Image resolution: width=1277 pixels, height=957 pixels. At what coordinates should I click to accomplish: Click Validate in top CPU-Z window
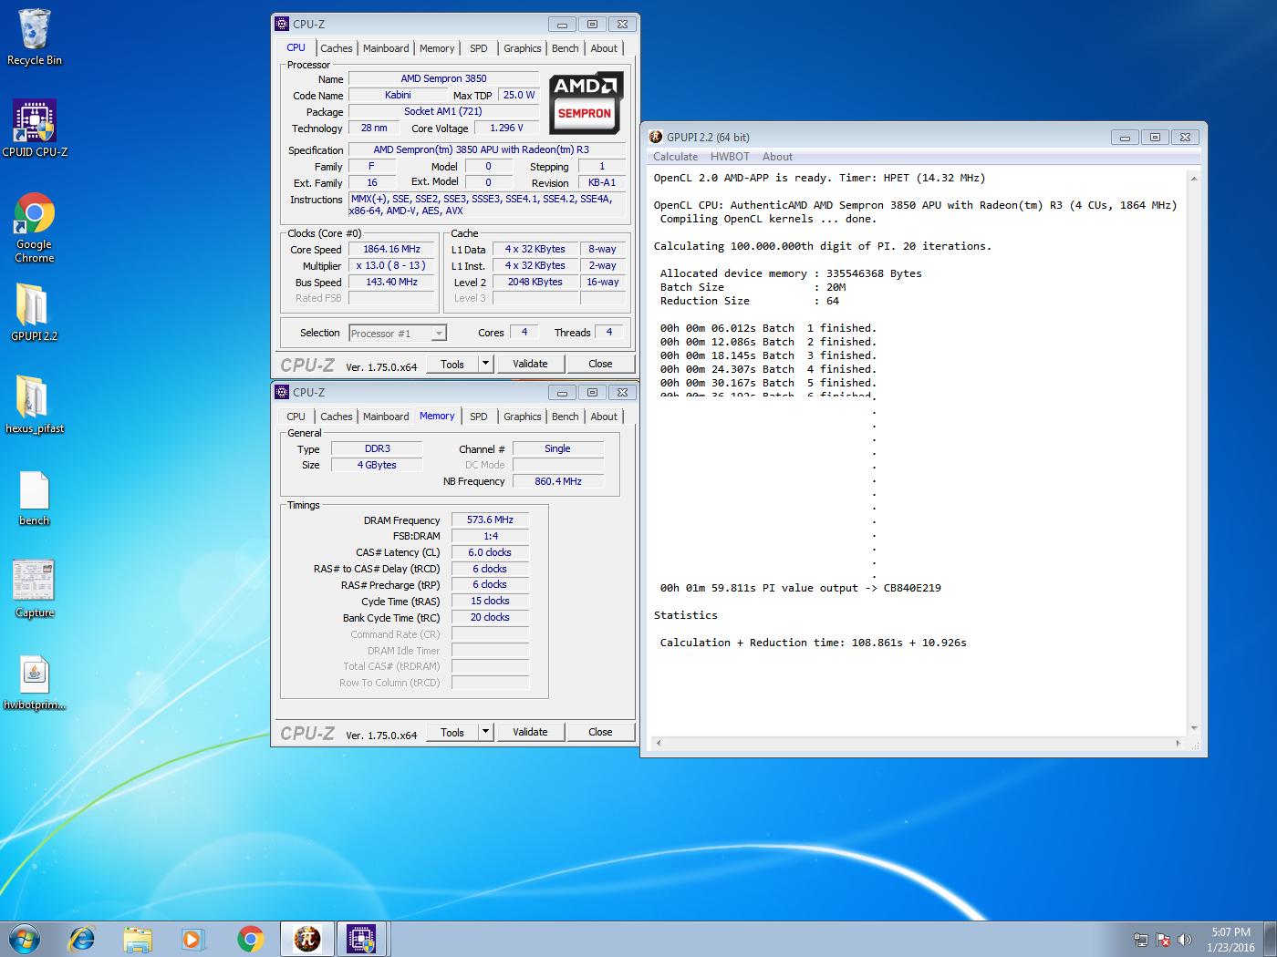[530, 364]
